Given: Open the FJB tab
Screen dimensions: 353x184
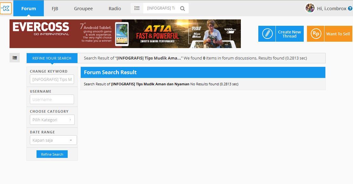Looking at the screenshot, I should pos(55,9).
